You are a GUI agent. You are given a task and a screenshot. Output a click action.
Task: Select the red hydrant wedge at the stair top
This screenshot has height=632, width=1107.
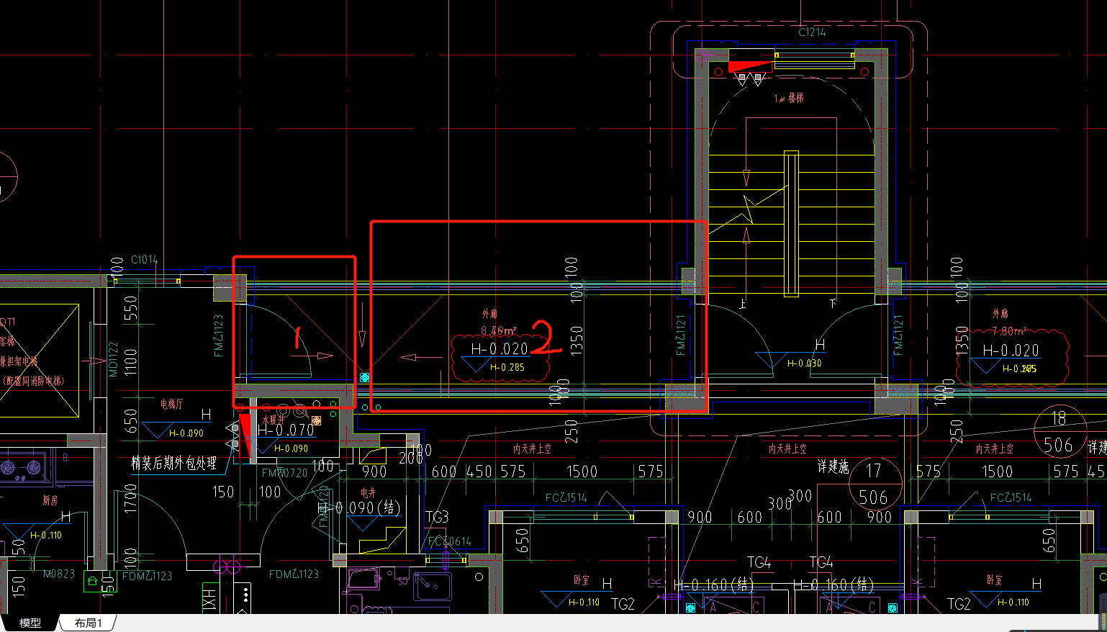pos(750,67)
